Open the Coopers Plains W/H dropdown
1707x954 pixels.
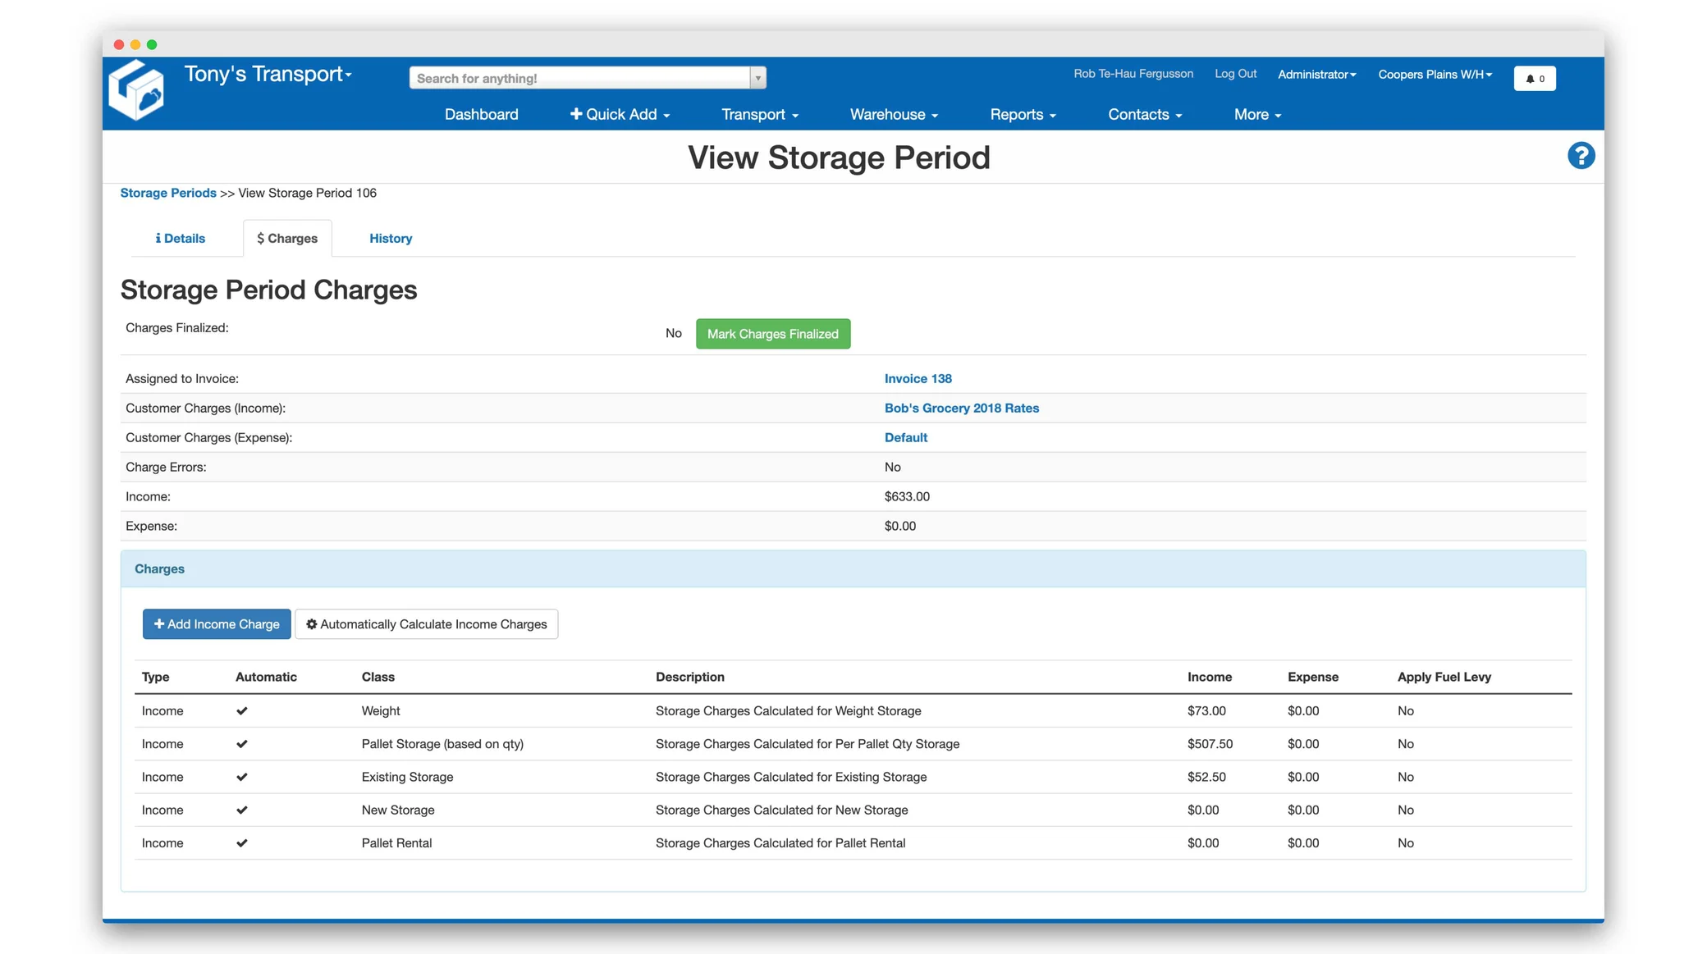pos(1435,74)
